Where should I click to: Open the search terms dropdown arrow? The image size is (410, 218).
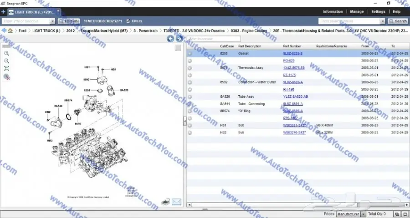point(383,21)
